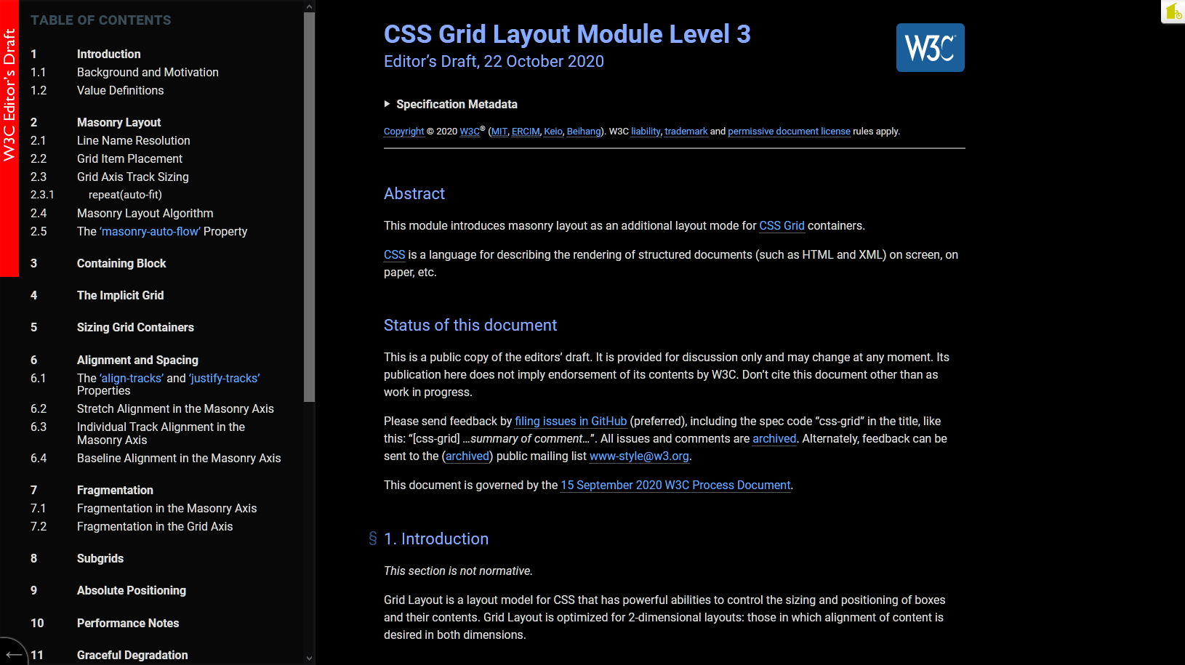Expand the Specification Metadata section
Viewport: 1185px width, 665px height.
click(x=451, y=104)
